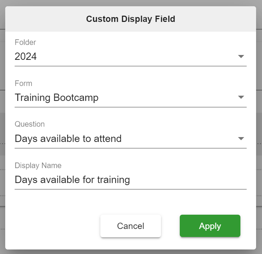The image size is (262, 254).
Task: Focus the Display Name text field
Action: point(131,180)
